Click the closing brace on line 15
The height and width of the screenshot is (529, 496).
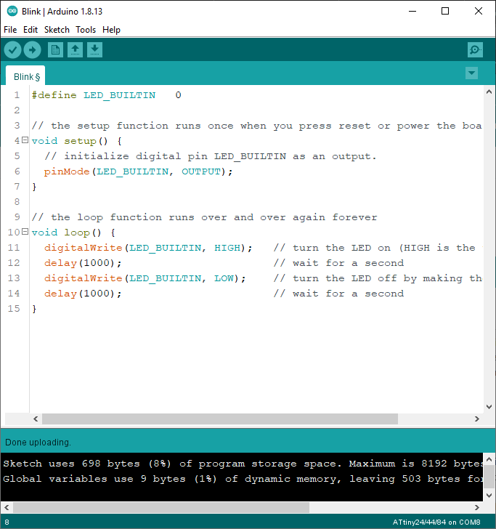[x=34, y=309]
